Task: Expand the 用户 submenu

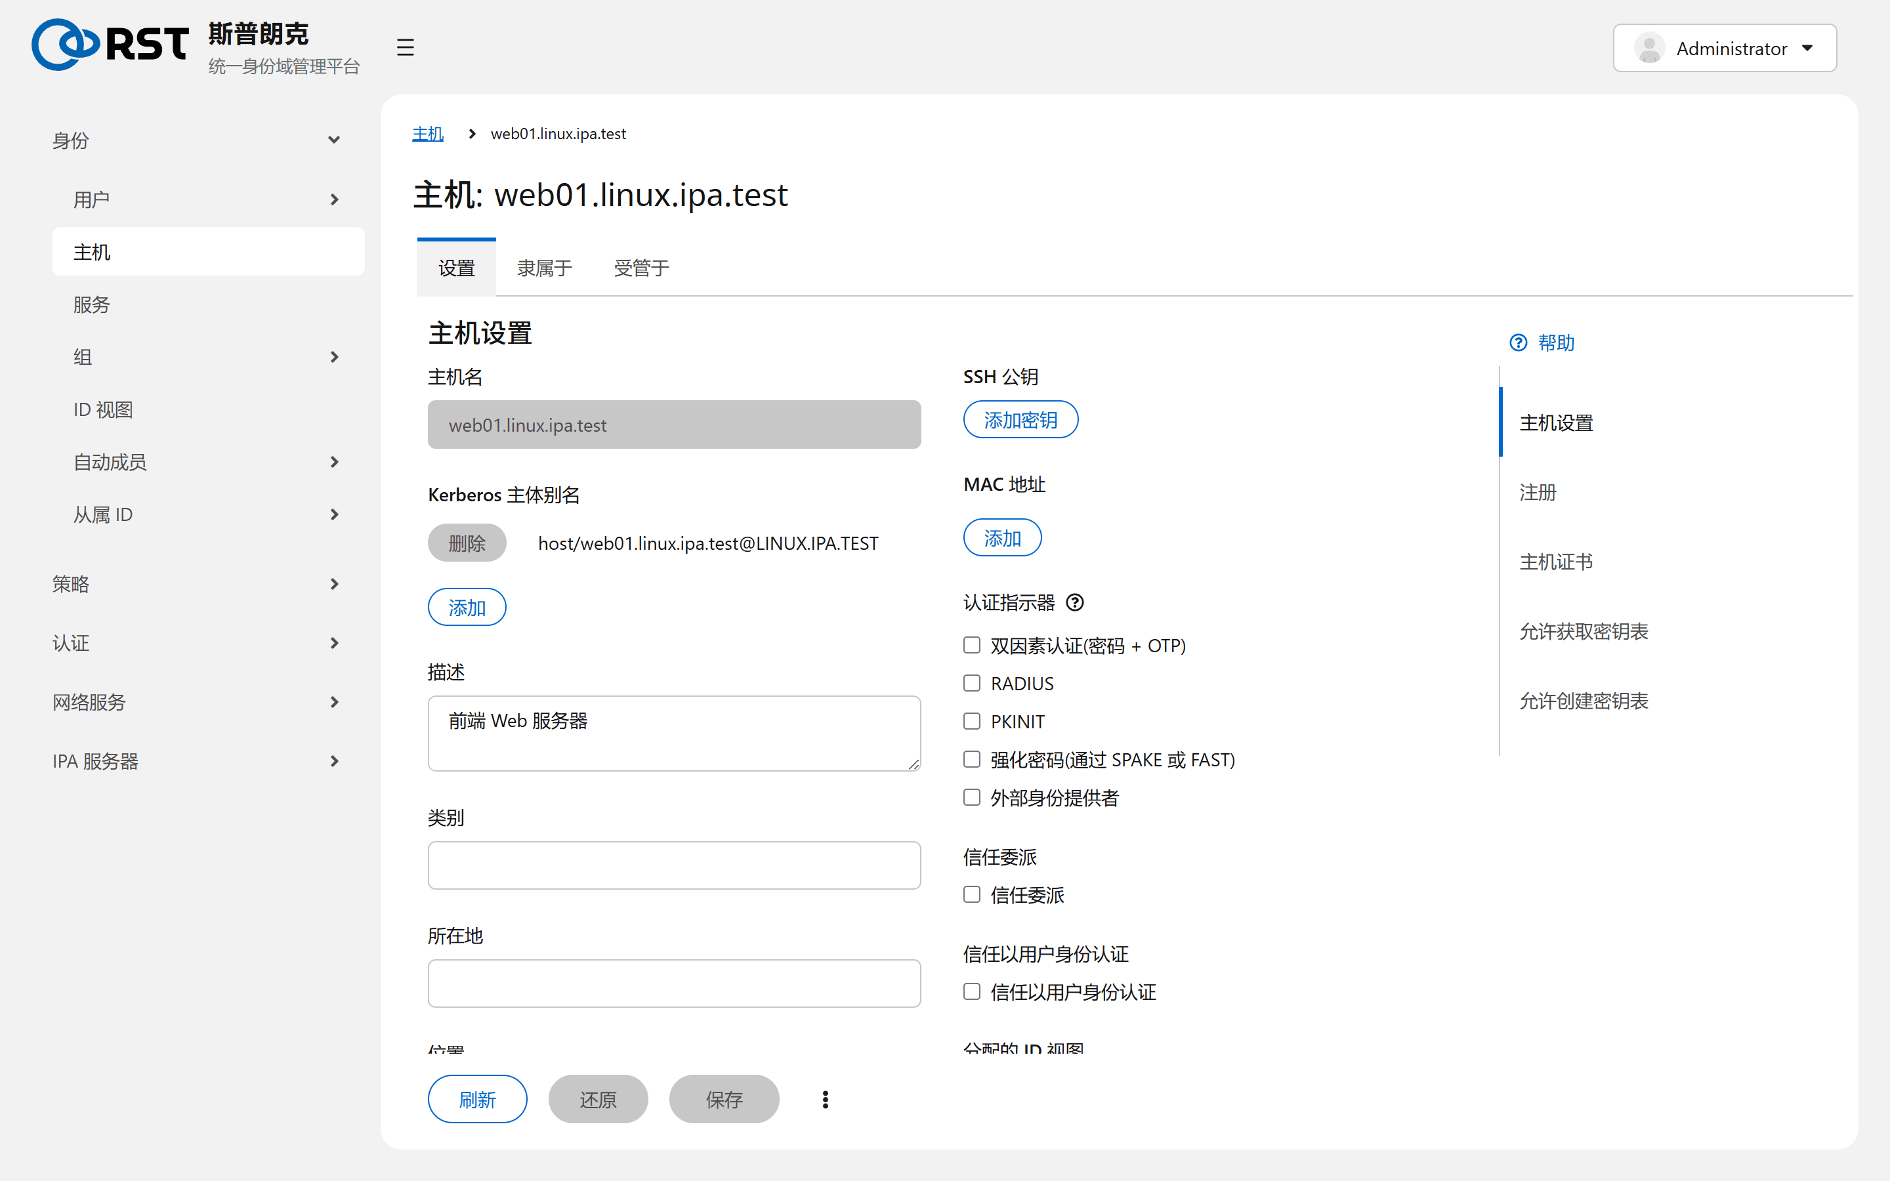Action: (x=209, y=200)
